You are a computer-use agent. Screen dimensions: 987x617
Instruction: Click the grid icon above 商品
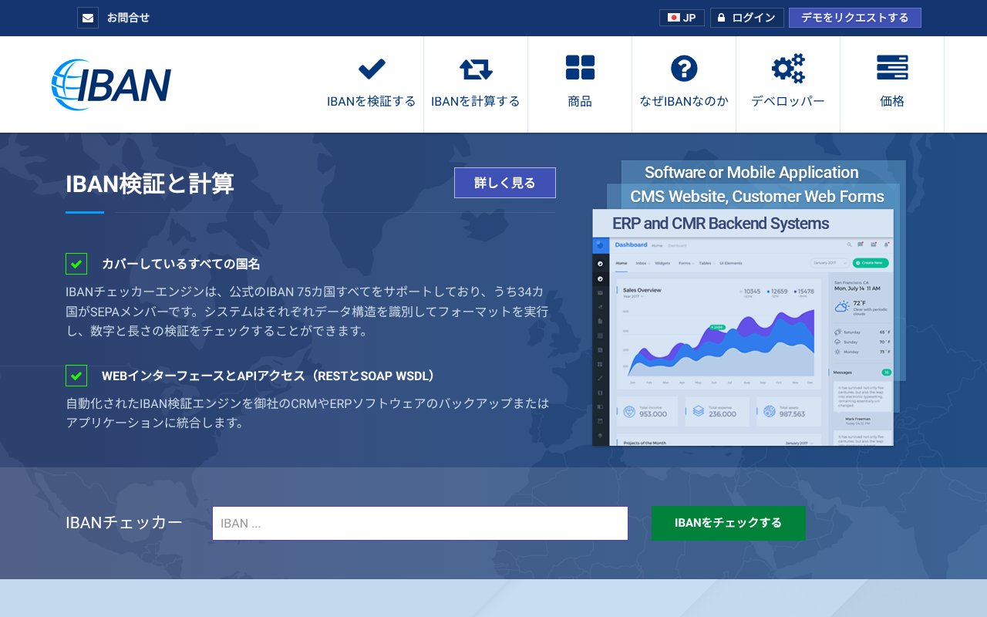[x=580, y=67]
